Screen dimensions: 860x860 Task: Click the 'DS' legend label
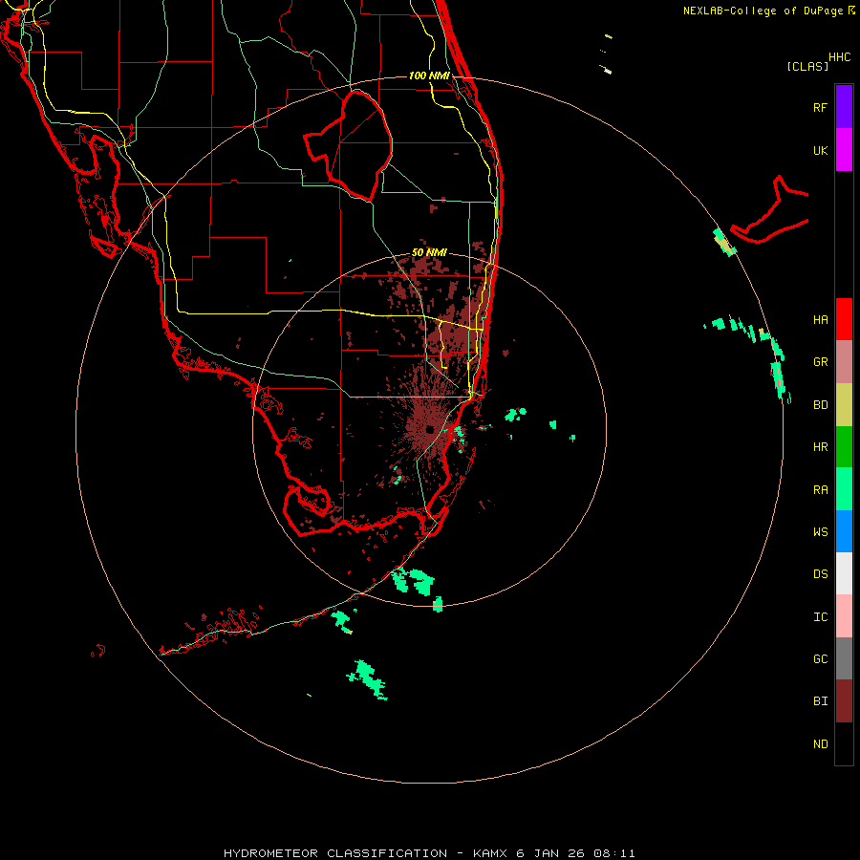[820, 574]
